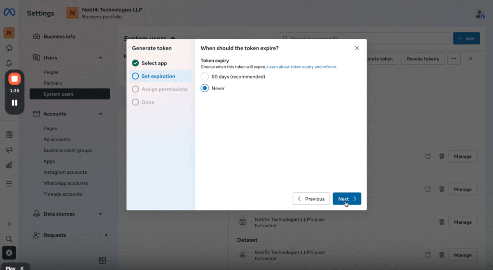Image resolution: width=493 pixels, height=270 pixels.
Task: Click the Ads megaphone icon in sidebar
Action: 9,150
